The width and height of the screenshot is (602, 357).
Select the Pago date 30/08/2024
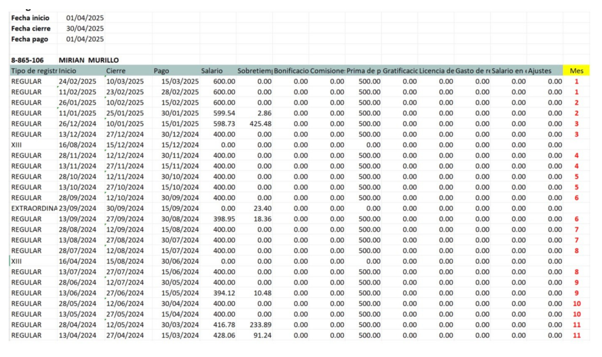[x=180, y=219]
